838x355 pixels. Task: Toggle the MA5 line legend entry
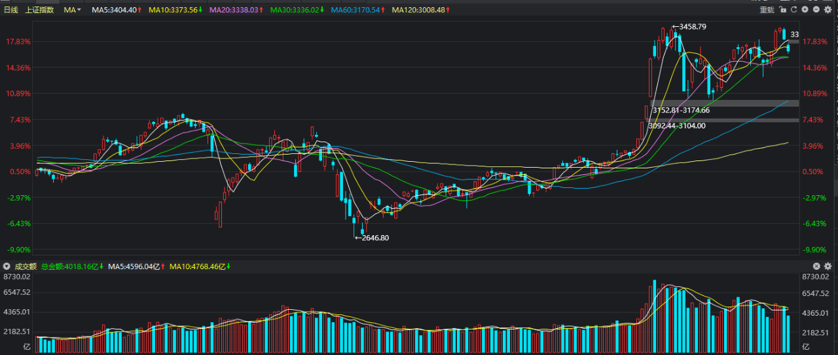pos(115,10)
